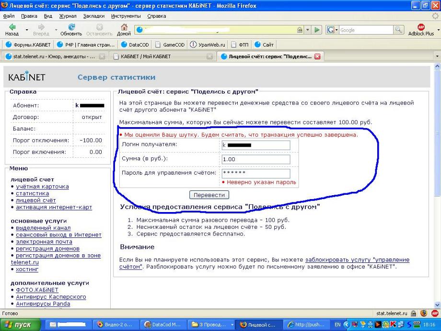
Task: Click the page vertical scrollbar thumb
Action: [437, 132]
